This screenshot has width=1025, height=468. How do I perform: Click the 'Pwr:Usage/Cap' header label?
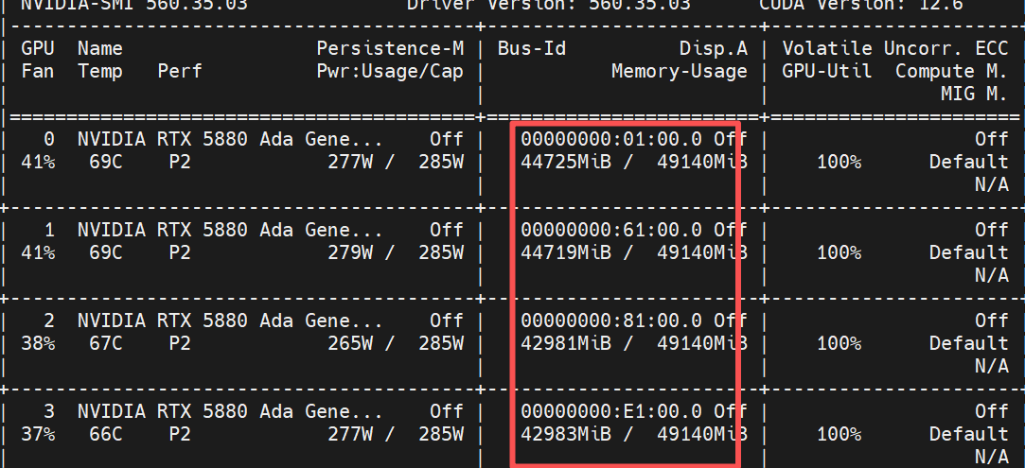coord(390,71)
